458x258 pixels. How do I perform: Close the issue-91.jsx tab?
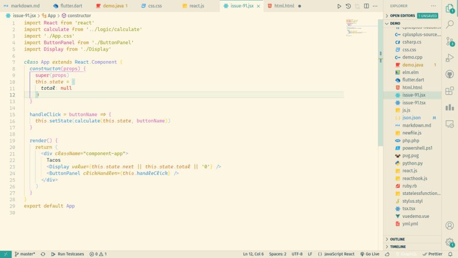click(x=259, y=6)
